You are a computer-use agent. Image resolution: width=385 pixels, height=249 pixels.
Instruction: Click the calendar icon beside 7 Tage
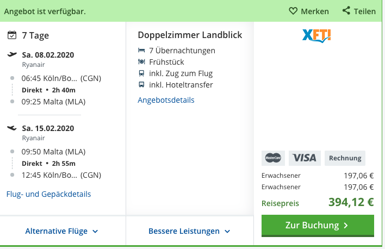click(x=12, y=35)
